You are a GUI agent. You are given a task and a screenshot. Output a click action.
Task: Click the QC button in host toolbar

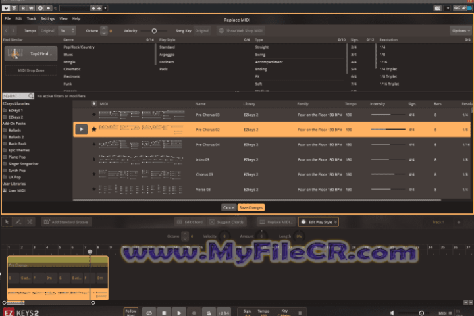(457, 8)
